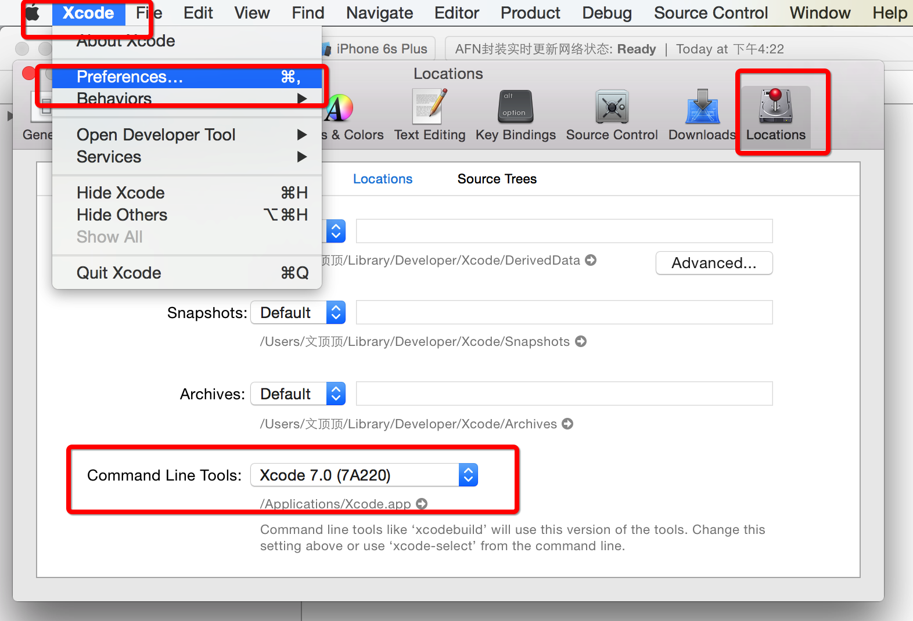This screenshot has width=913, height=621.
Task: Choose Preferences… from the Xcode menu
Action: pyautogui.click(x=186, y=77)
